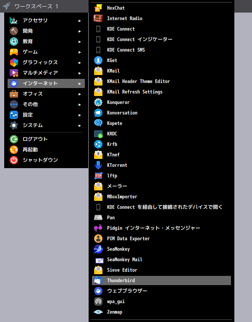Click the rocket launcher icon in the panel

[6, 6]
